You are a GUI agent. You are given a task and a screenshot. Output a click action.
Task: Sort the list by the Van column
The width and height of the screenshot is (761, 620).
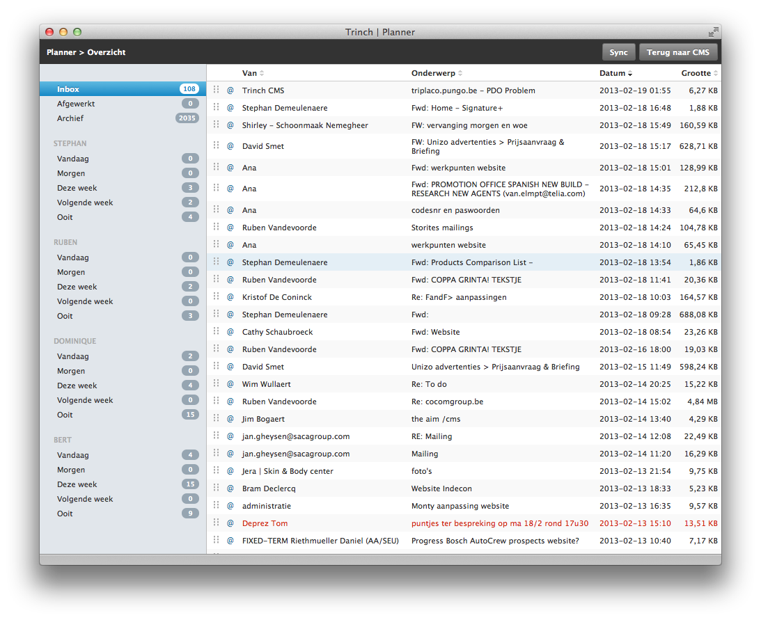[x=253, y=73]
